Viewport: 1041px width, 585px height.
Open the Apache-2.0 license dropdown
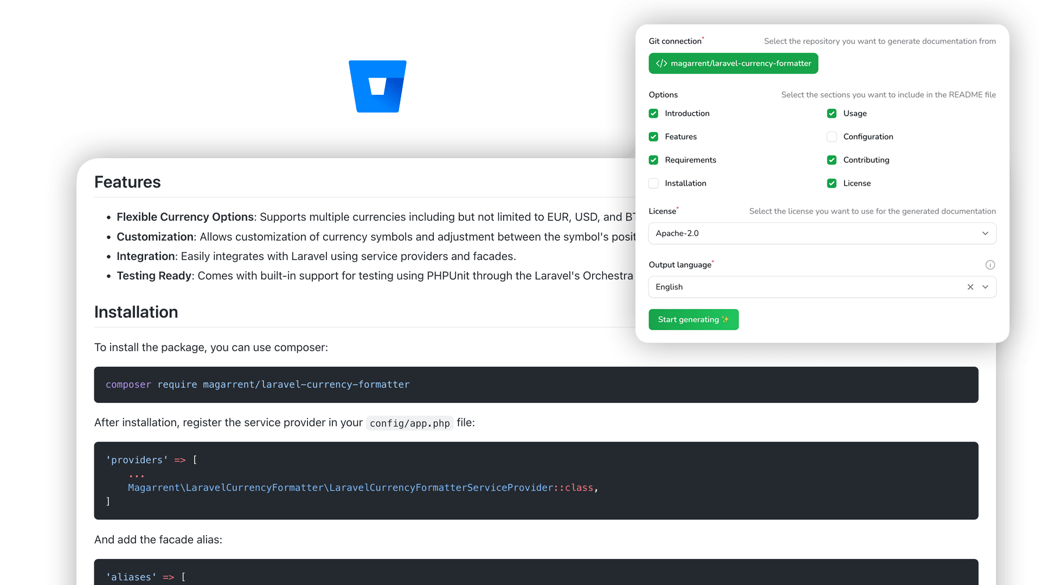coord(822,233)
